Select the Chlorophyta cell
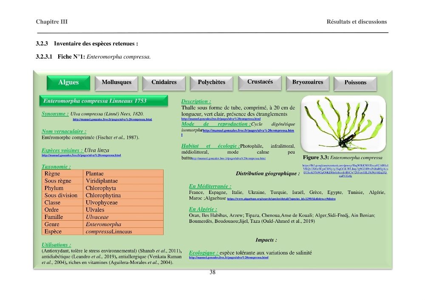This screenshot has width=425, height=300. click(123, 188)
